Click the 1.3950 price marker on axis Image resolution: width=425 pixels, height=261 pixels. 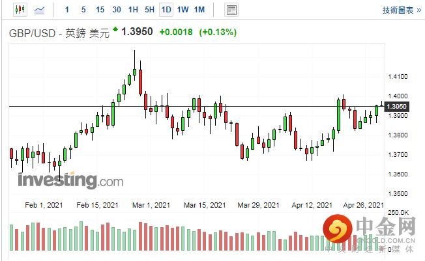(396, 106)
